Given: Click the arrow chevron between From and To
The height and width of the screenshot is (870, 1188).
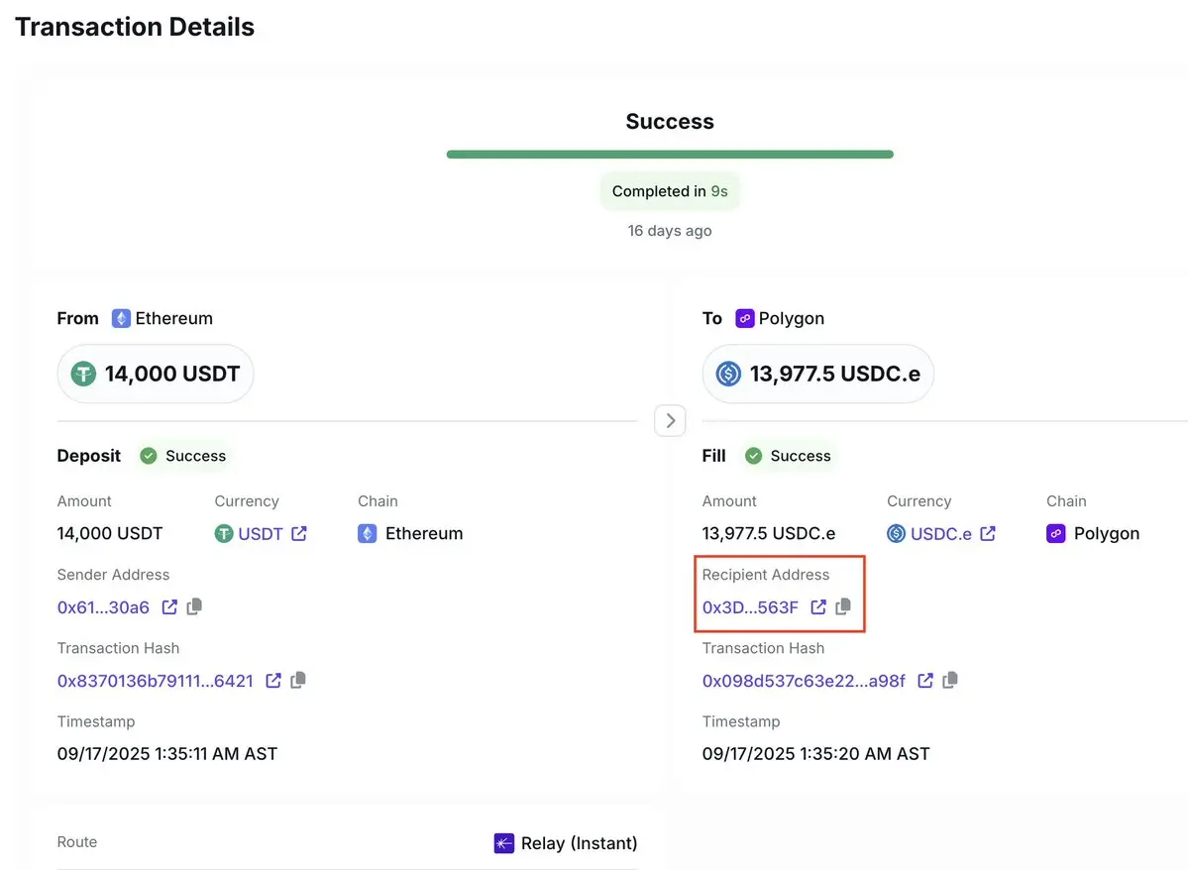Looking at the screenshot, I should pos(670,420).
